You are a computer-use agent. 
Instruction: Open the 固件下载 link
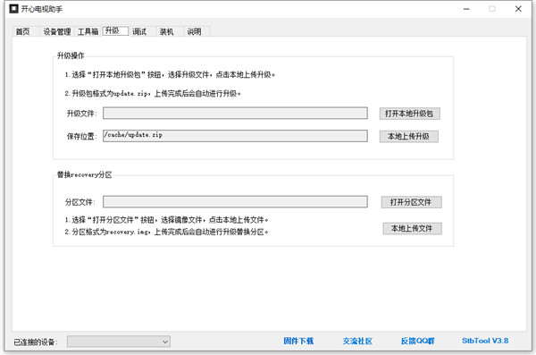(x=298, y=341)
